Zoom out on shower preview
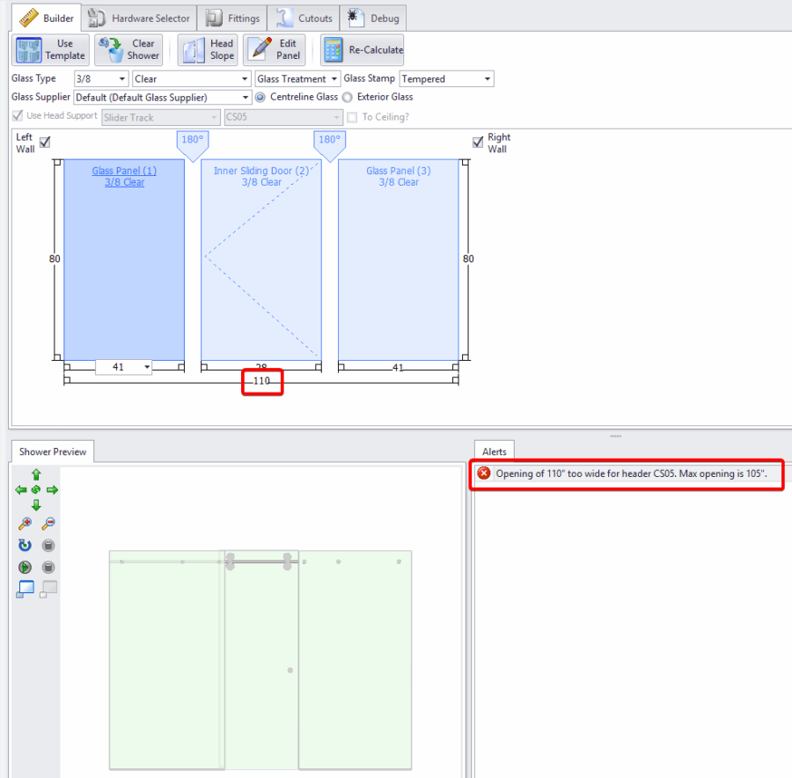The image size is (792, 778). (x=48, y=524)
